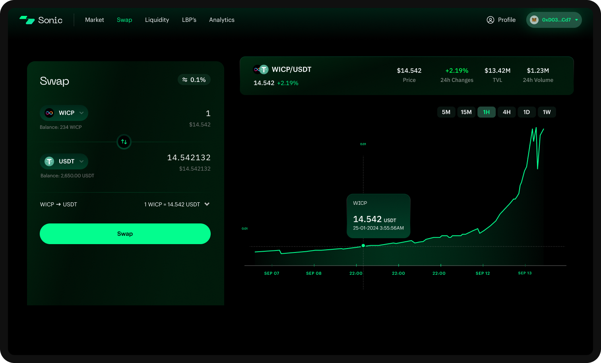Click the WICP infinity icon in the swap panel
This screenshot has width=601, height=363.
tap(49, 113)
